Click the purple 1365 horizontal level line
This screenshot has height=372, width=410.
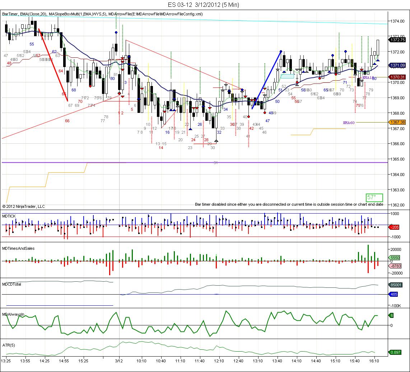[195, 162]
